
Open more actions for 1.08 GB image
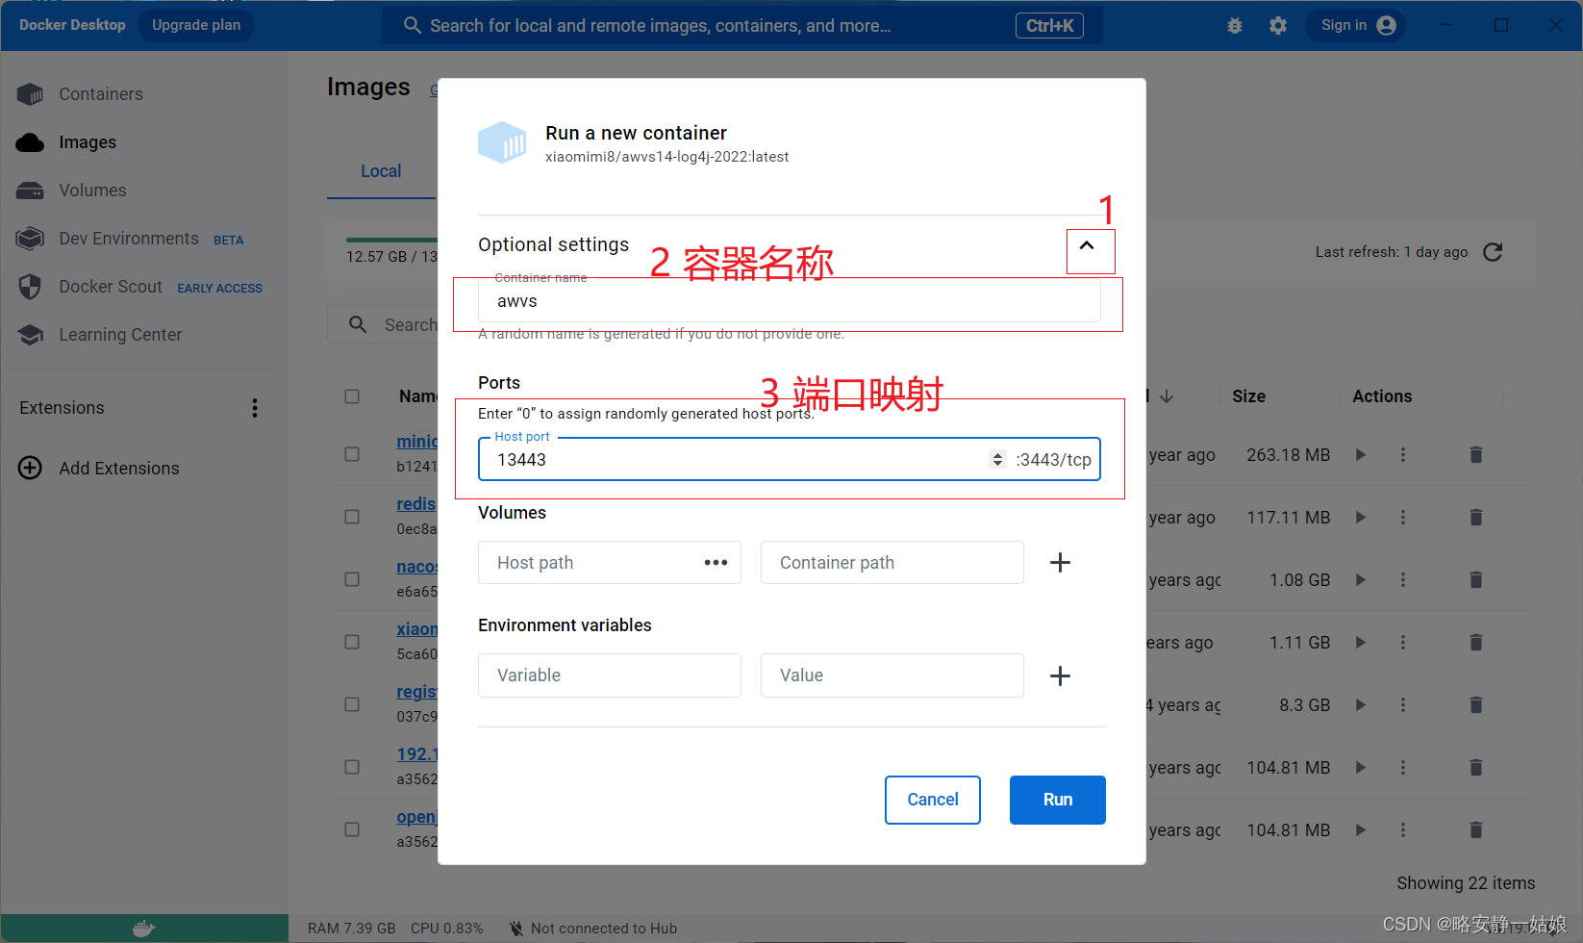[1403, 579]
